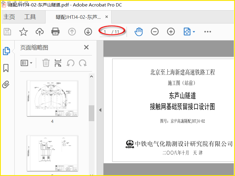Image resolution: width=235 pixels, height=176 pixels.
Task: Click the document title 东芦山隧道
Action: point(182,96)
